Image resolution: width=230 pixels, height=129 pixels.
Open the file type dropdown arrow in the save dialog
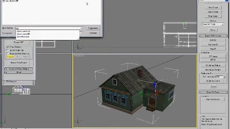(x=81, y=33)
